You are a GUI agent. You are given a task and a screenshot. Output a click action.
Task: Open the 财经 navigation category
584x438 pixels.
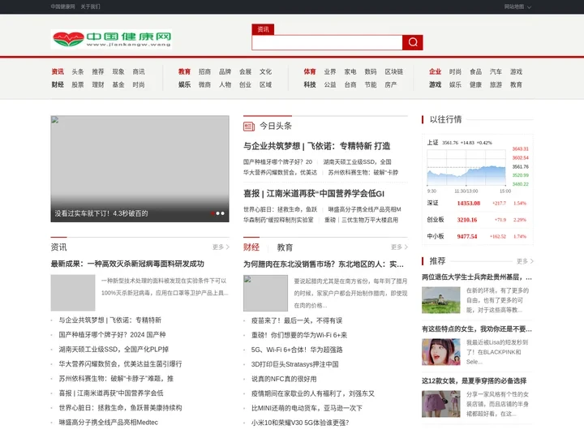point(58,84)
